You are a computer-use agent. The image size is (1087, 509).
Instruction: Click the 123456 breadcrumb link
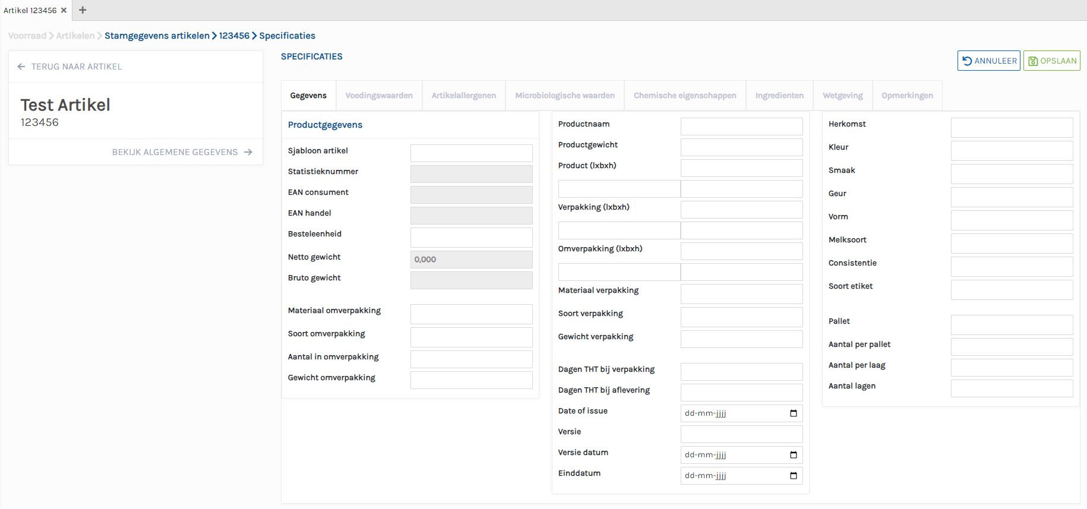(234, 36)
